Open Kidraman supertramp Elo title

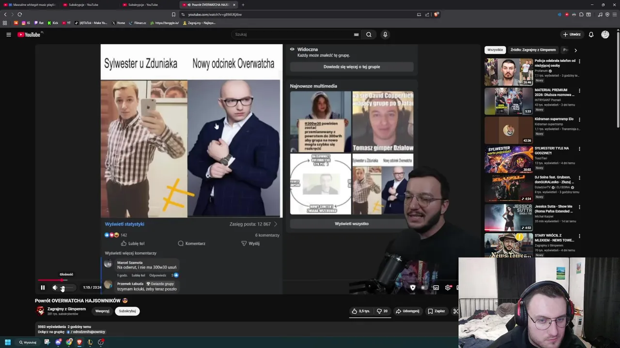coord(554,119)
